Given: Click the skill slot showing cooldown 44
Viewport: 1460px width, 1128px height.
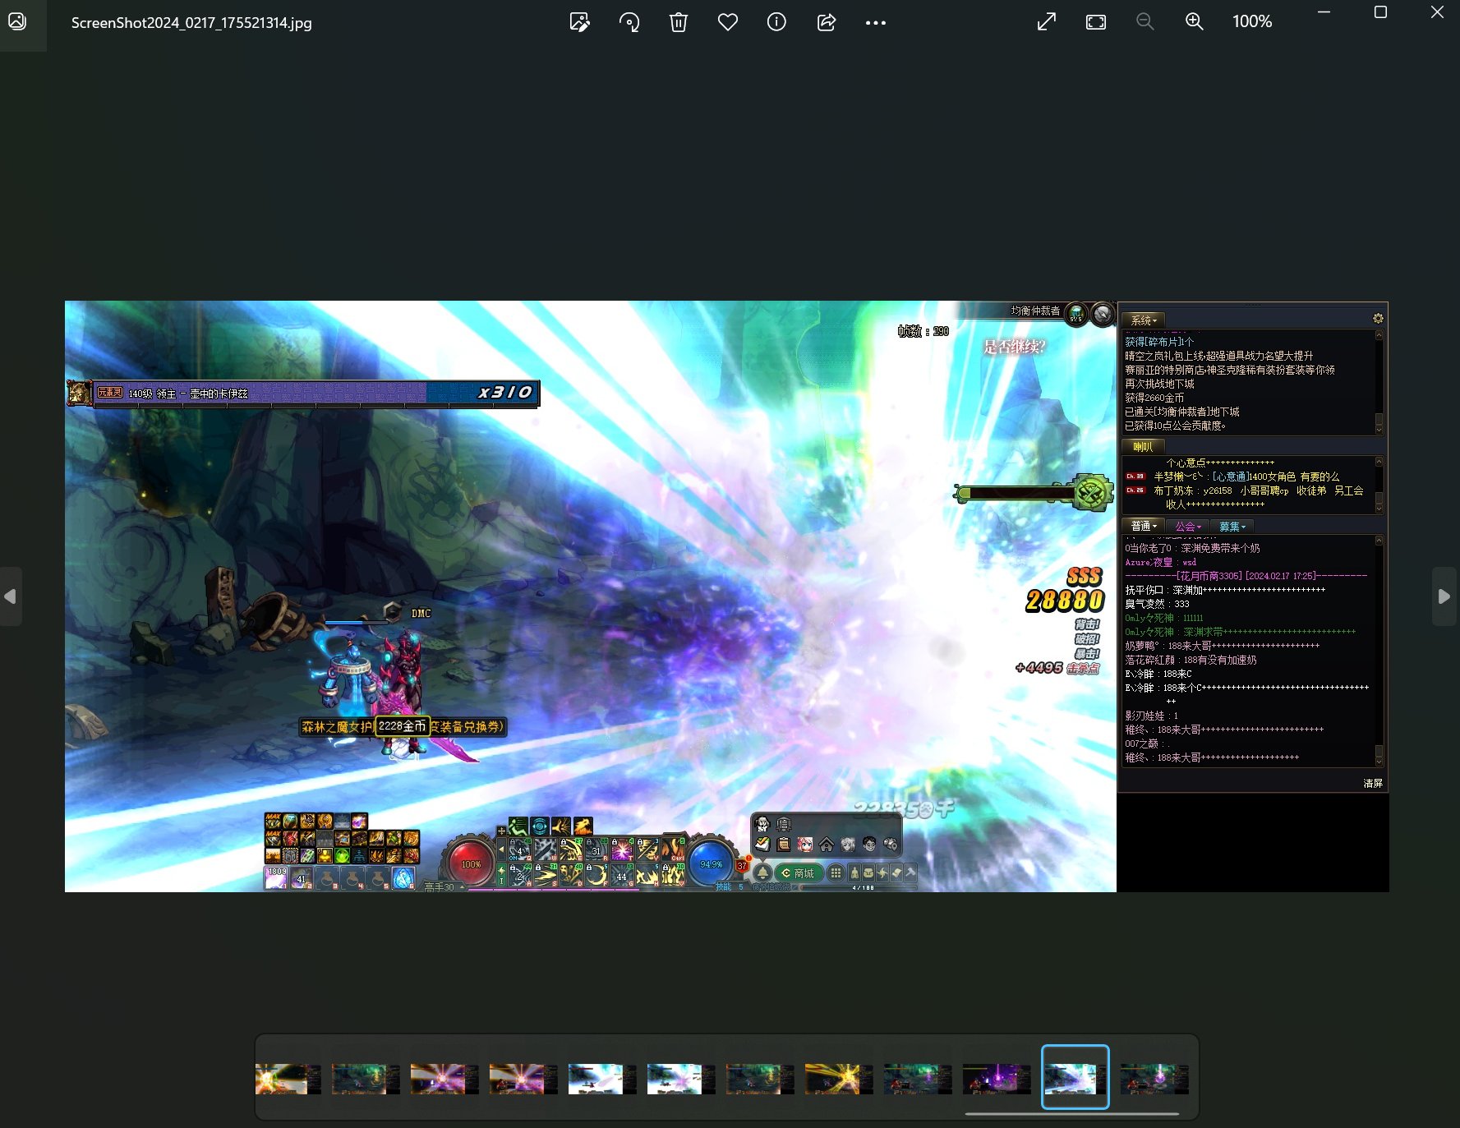Looking at the screenshot, I should 622,875.
